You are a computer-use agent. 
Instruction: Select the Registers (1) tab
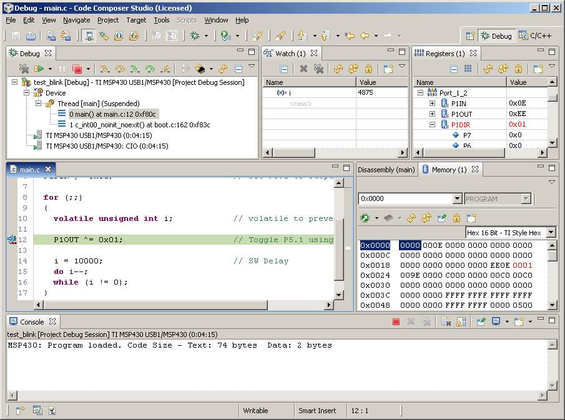(445, 53)
